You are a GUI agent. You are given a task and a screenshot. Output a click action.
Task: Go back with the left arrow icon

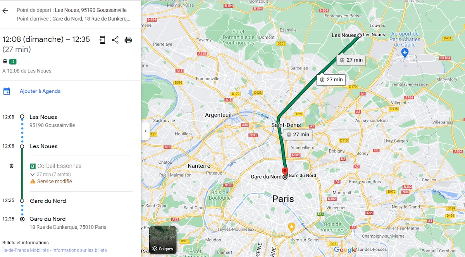point(5,11)
